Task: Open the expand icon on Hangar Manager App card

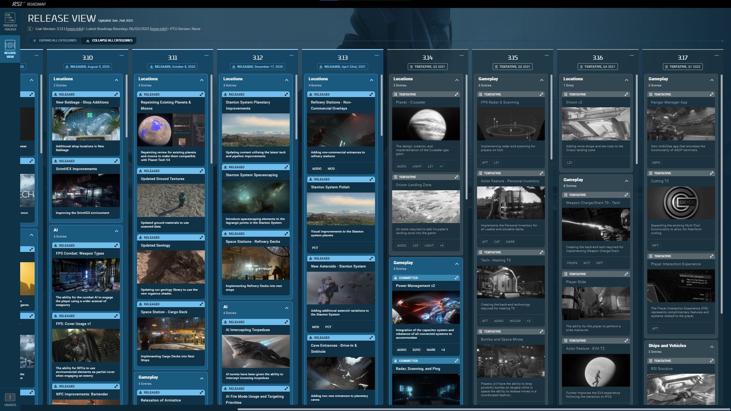Action: tap(711, 94)
